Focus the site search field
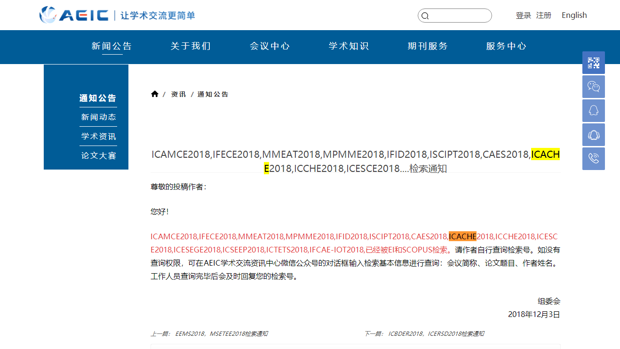Screen dimensions: 620x349 pos(455,16)
